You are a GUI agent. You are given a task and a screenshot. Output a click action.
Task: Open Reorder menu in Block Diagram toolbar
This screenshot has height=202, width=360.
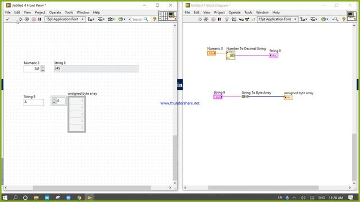(x=325, y=20)
